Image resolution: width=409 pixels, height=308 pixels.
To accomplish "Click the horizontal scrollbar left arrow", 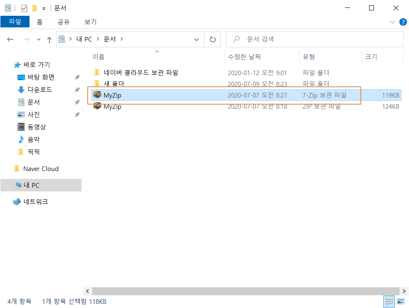I will click(x=88, y=291).
